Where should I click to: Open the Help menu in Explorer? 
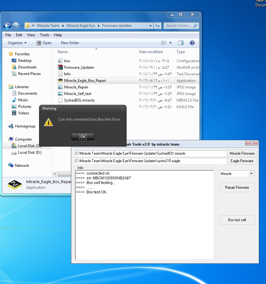coord(58,35)
